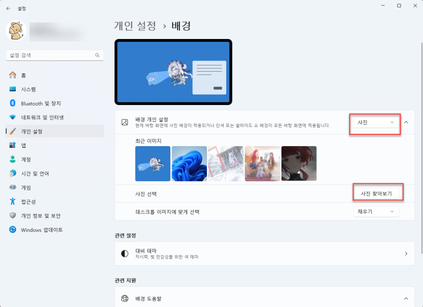Image resolution: width=423 pixels, height=307 pixels.
Task: Click the 관련 지원 heading
Action: point(125,280)
